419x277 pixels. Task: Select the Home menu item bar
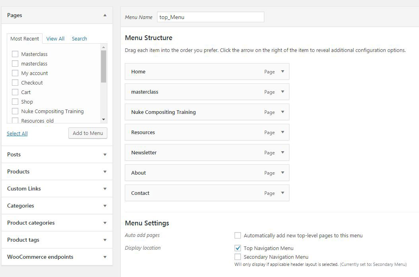[x=207, y=71]
